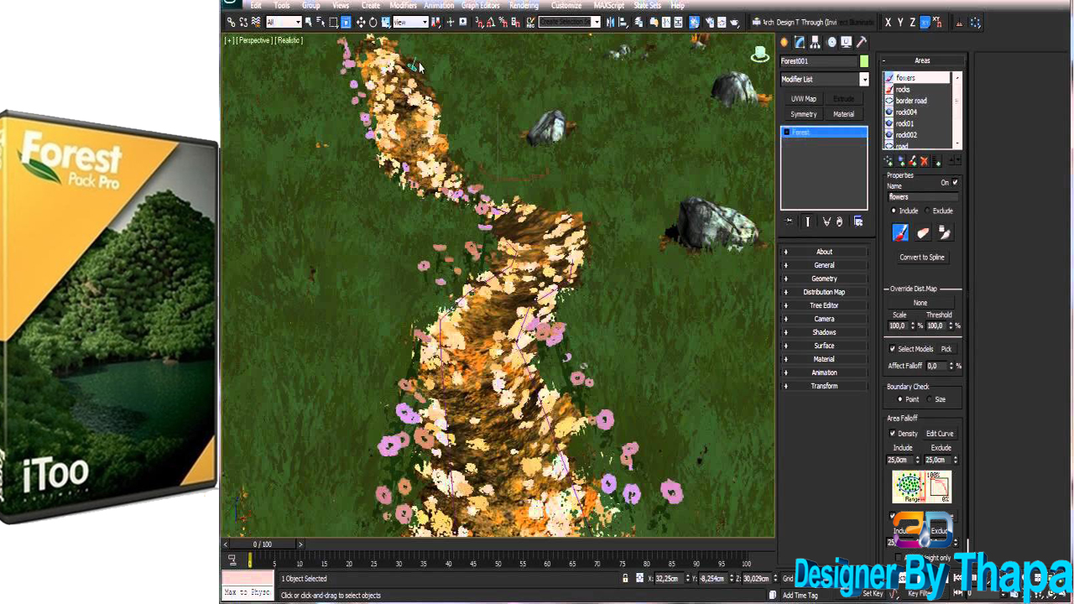The image size is (1074, 604).
Task: Open the Rendering menu
Action: [x=524, y=5]
